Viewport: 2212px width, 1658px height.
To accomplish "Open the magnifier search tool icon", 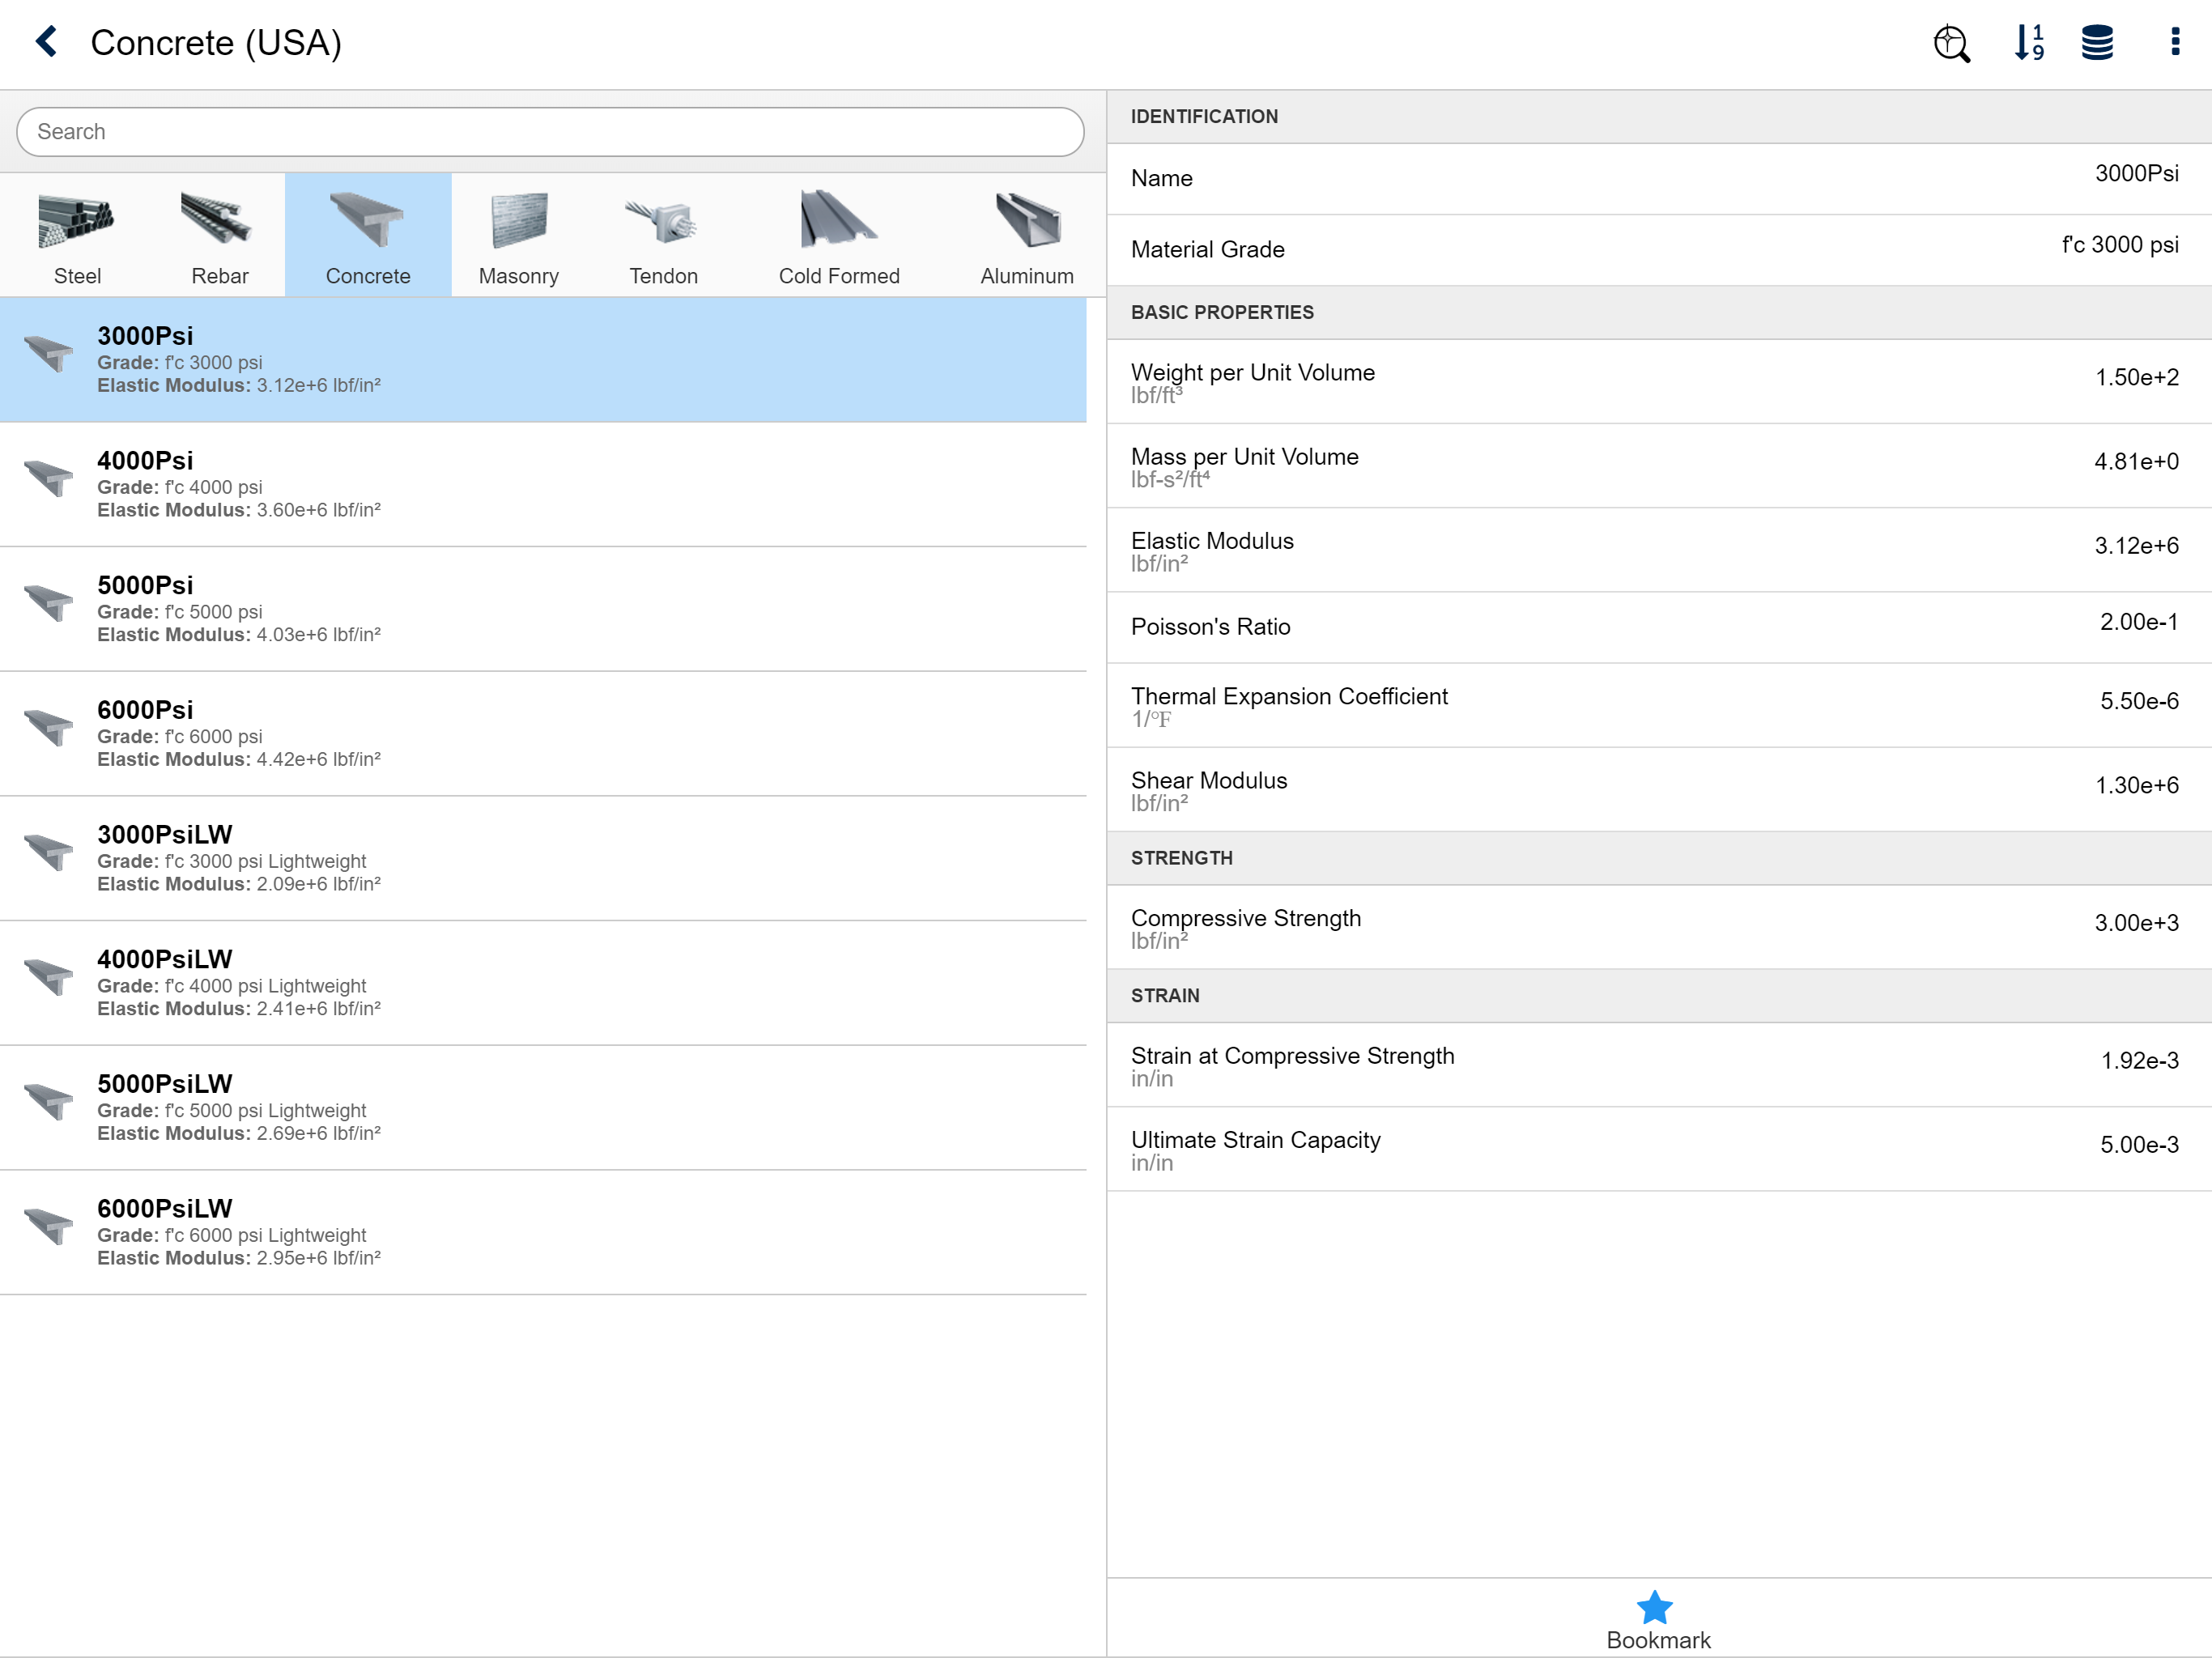I will 1951,43.
